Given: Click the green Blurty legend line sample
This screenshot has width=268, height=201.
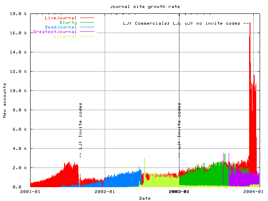Looking at the screenshot, I should tap(87, 22).
